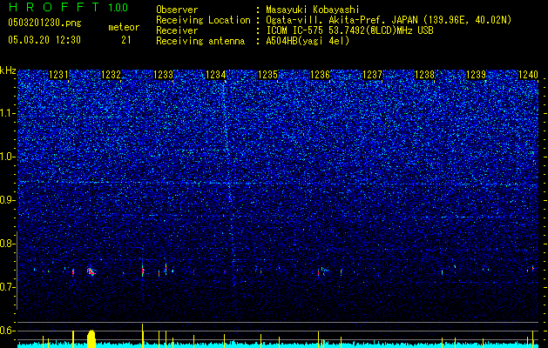Click the 'Receiving antenna' field label

pos(200,41)
